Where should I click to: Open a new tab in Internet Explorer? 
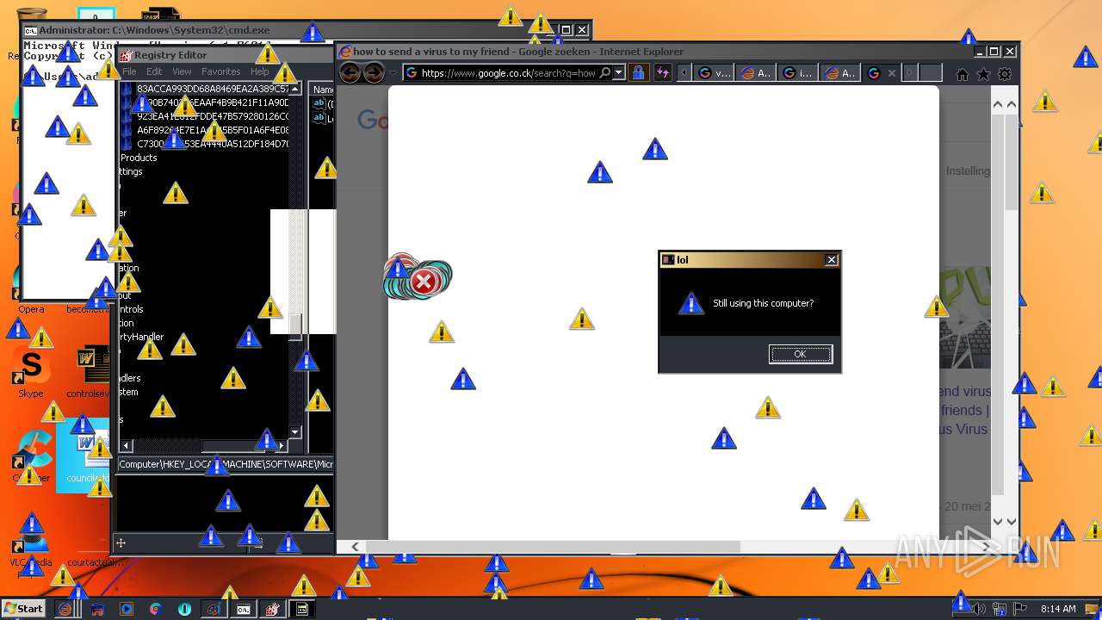930,73
